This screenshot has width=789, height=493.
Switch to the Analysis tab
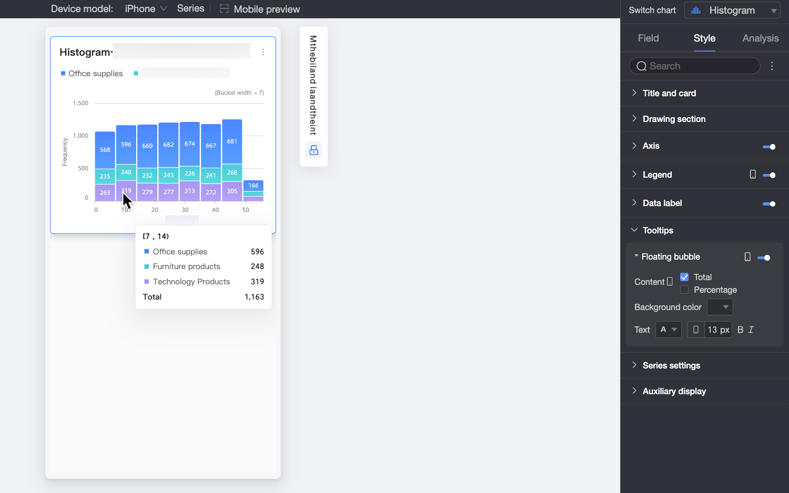(x=761, y=38)
